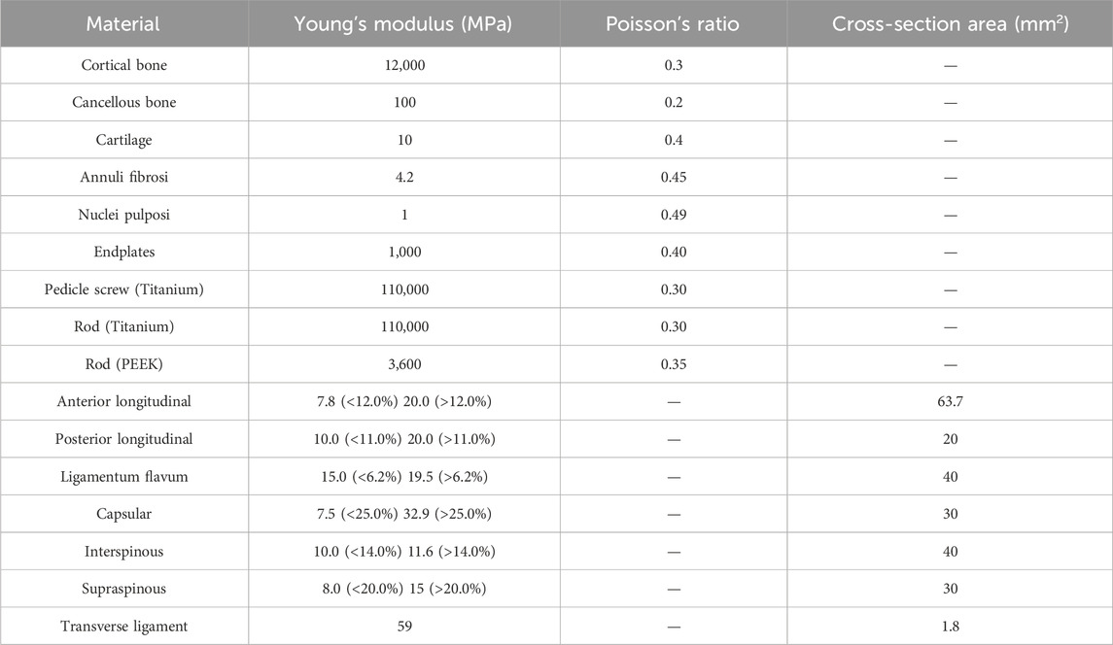Screen dimensions: 1113x645
Task: Select the Cross-section area header cell
Action: click(950, 24)
